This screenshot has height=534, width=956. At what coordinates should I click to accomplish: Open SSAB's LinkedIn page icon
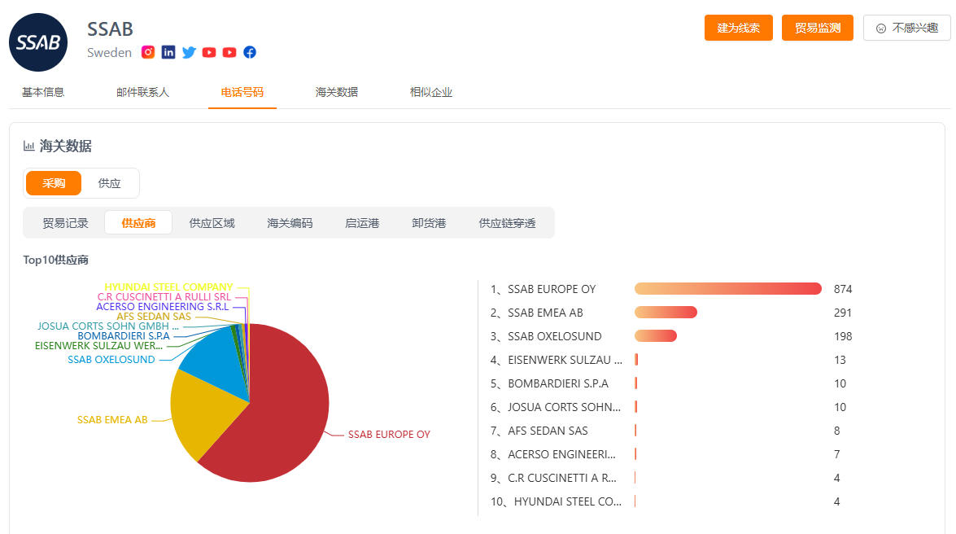(168, 52)
